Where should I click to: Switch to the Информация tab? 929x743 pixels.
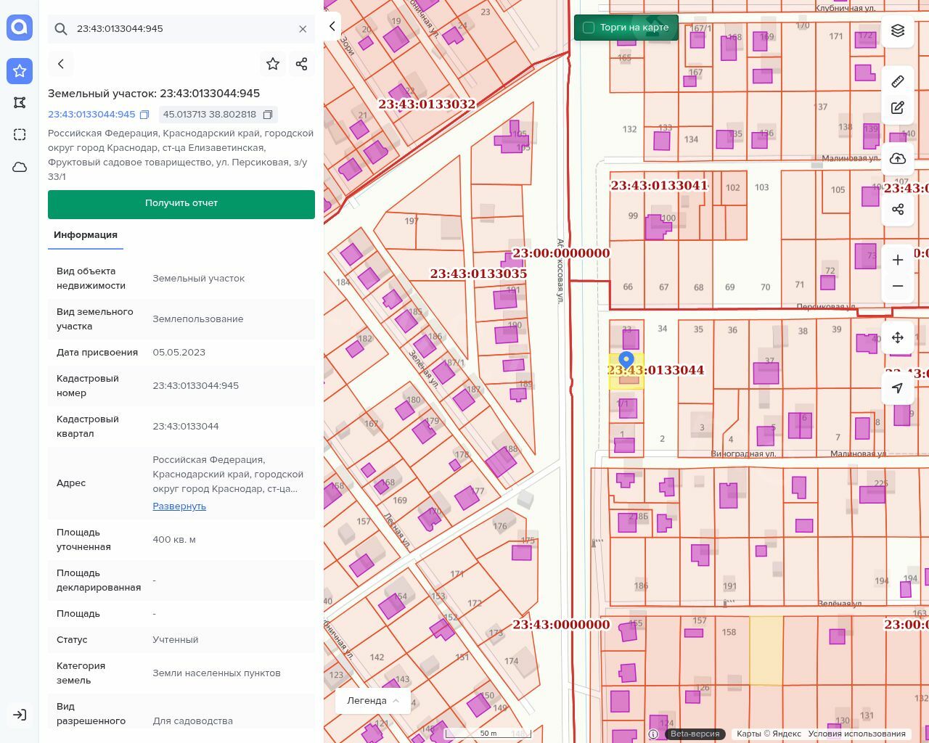point(86,235)
